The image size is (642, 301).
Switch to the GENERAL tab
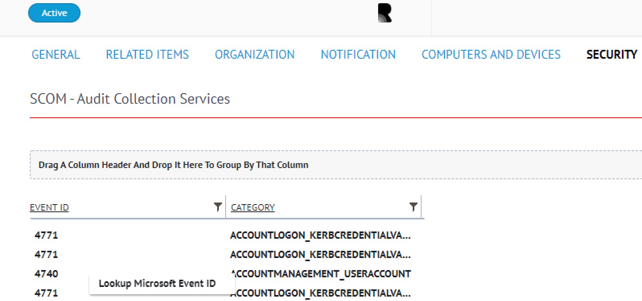click(56, 54)
